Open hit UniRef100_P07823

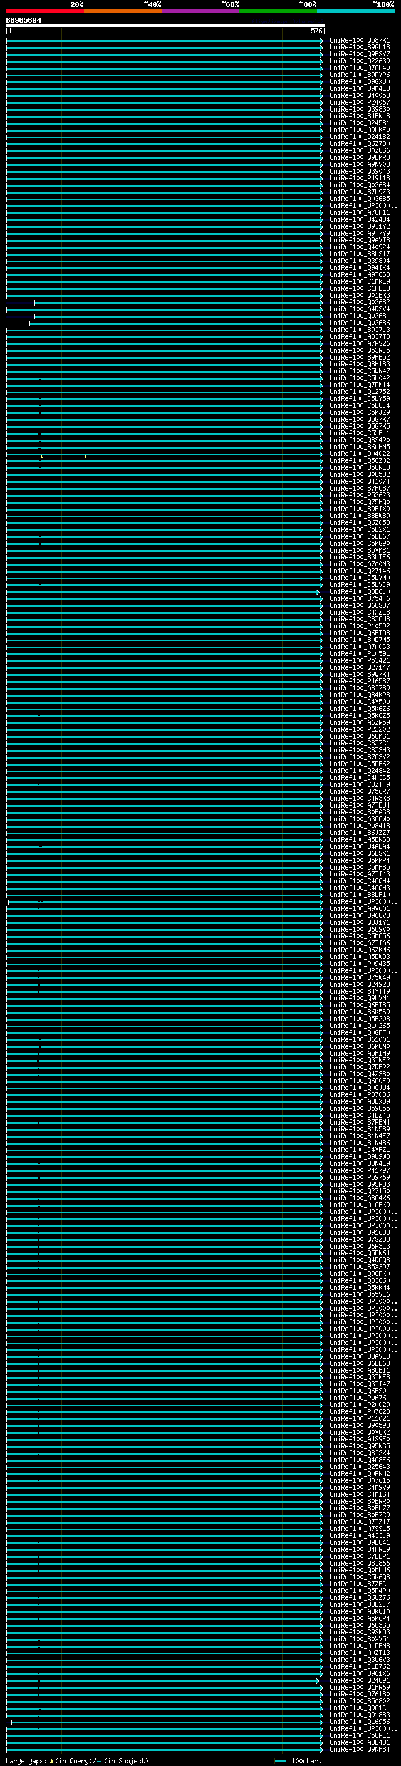360,1411
